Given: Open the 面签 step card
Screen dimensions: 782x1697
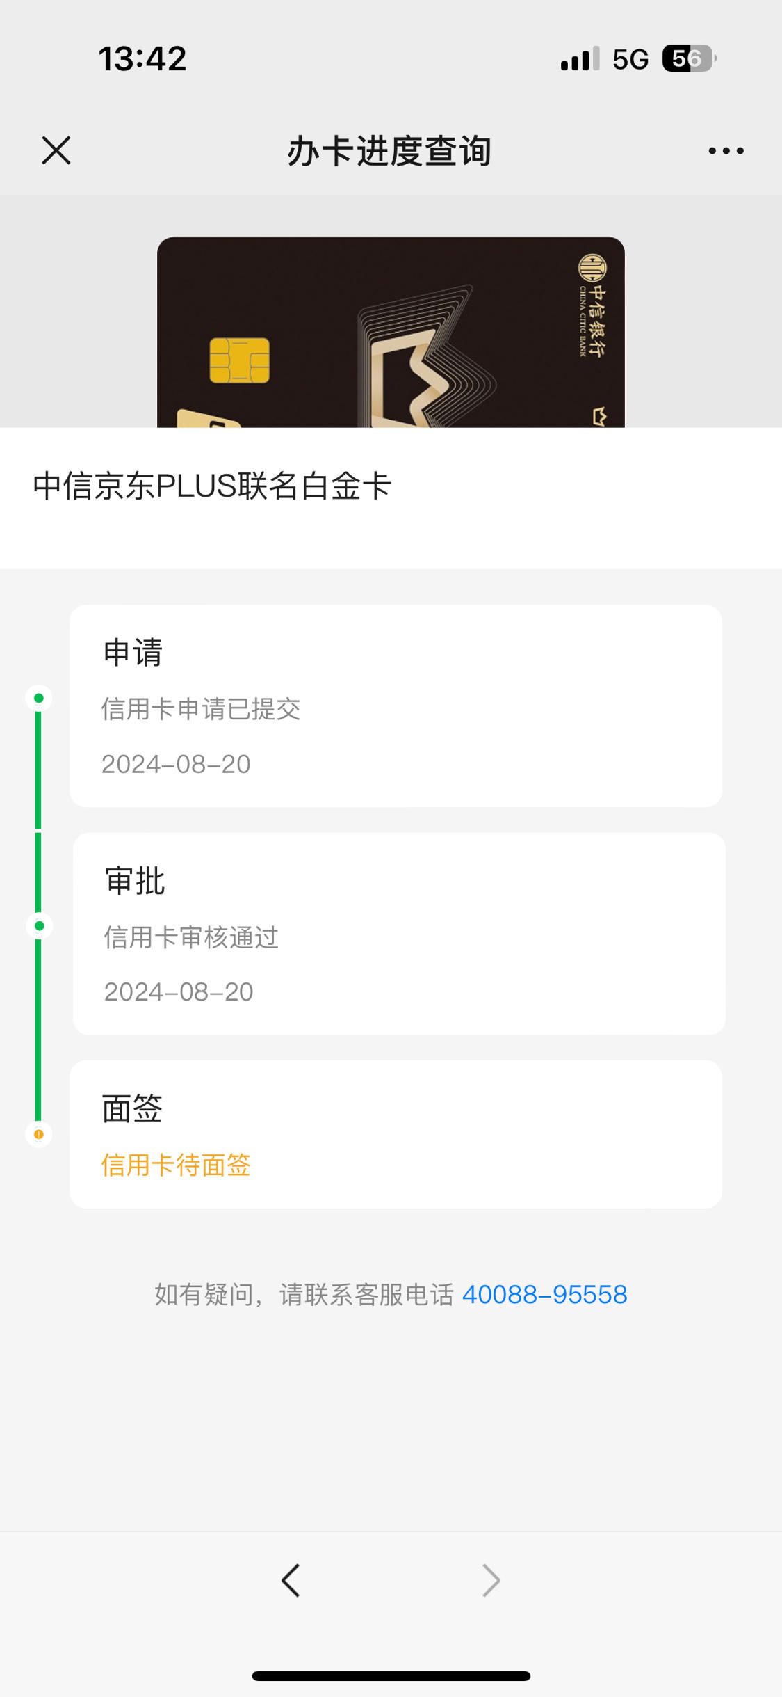Looking at the screenshot, I should click(396, 1134).
